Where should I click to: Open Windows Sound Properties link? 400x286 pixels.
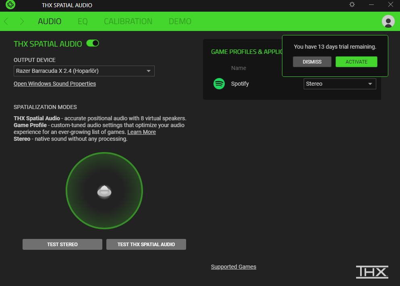[55, 84]
